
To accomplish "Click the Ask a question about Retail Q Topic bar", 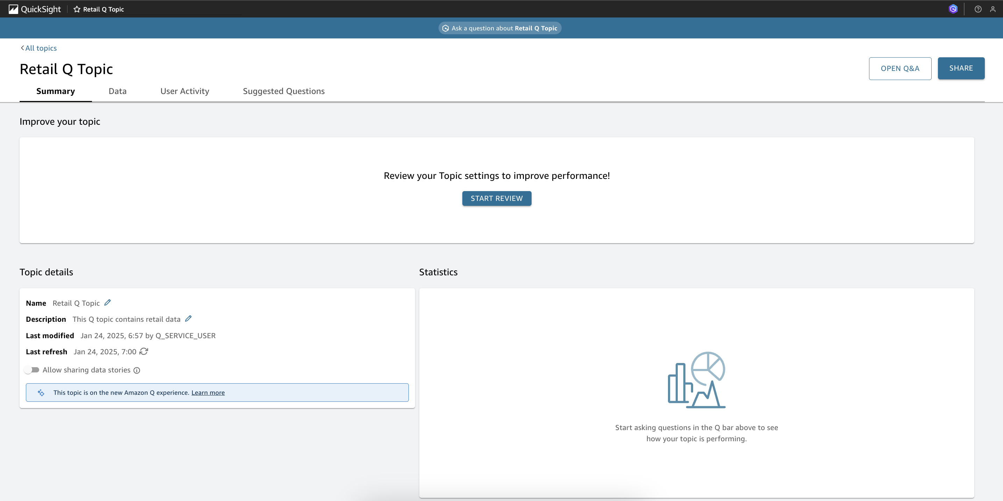I will [x=500, y=28].
